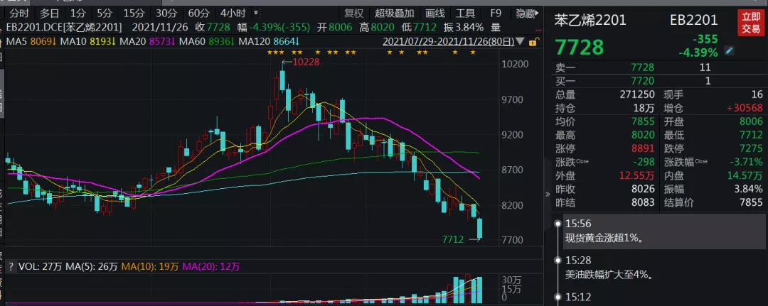Click the EB2201.DCE contract title text
Image resolution: width=768 pixels, height=306 pixels.
pyautogui.click(x=64, y=28)
